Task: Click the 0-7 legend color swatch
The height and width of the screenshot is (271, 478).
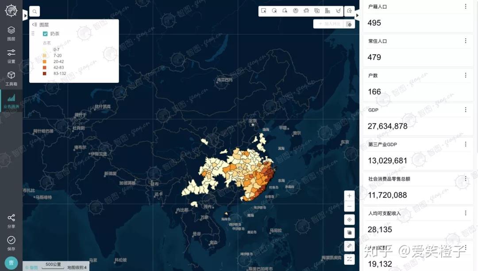Action: (45, 49)
